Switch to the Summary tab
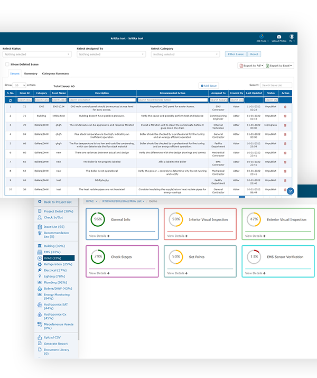Screen dimensions: 317x378 [31, 73]
